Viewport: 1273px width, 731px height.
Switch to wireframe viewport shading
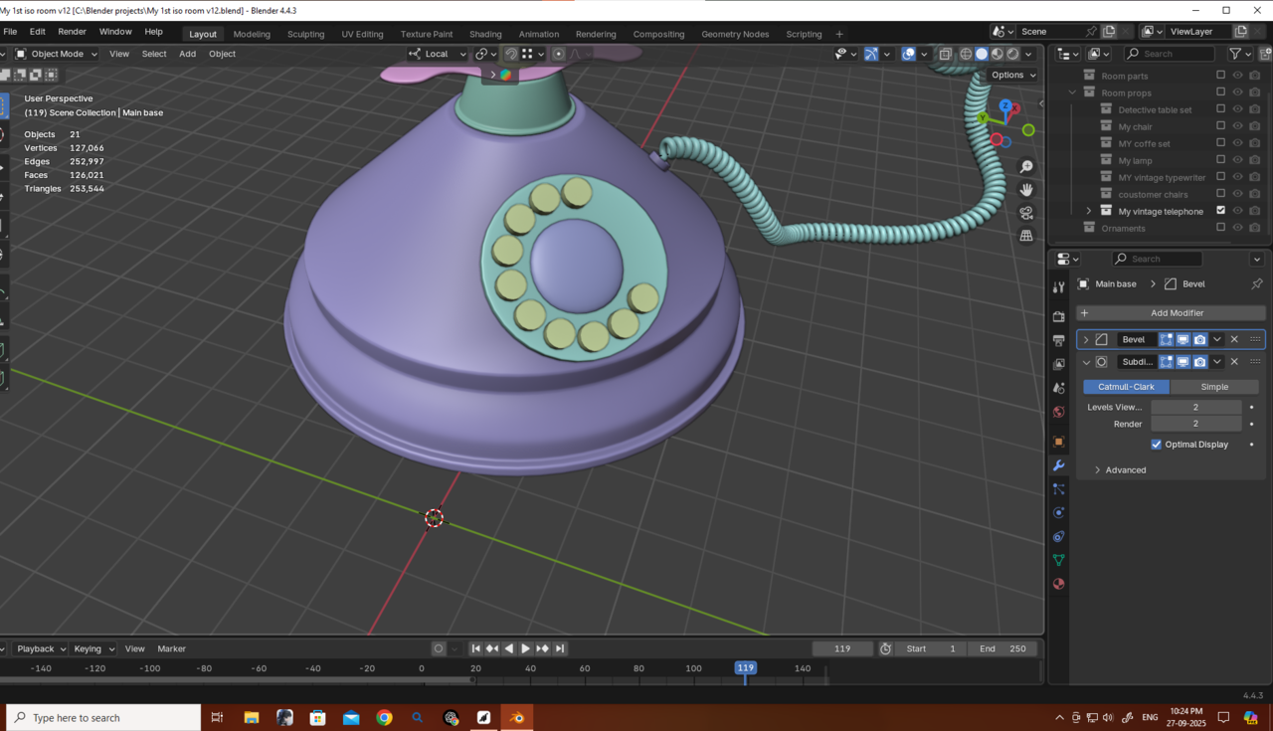(966, 54)
